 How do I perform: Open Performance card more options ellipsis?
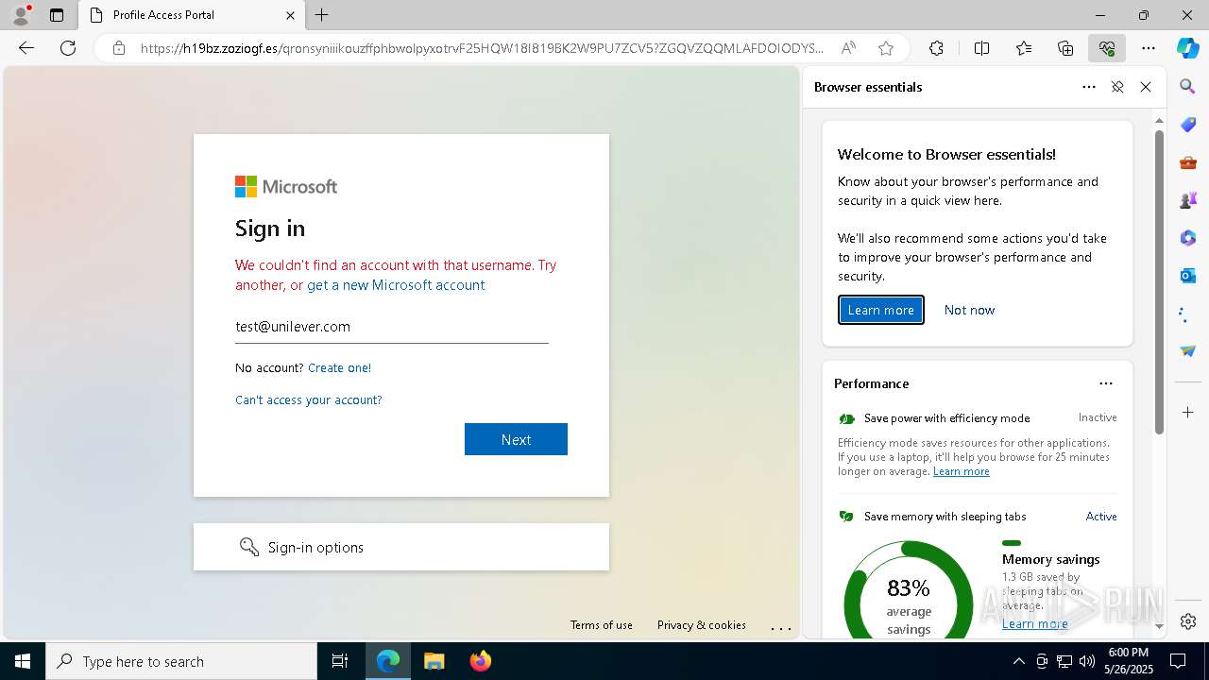1106,383
